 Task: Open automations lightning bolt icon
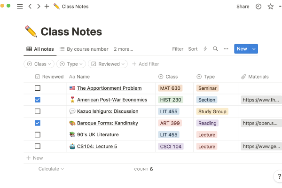205,49
